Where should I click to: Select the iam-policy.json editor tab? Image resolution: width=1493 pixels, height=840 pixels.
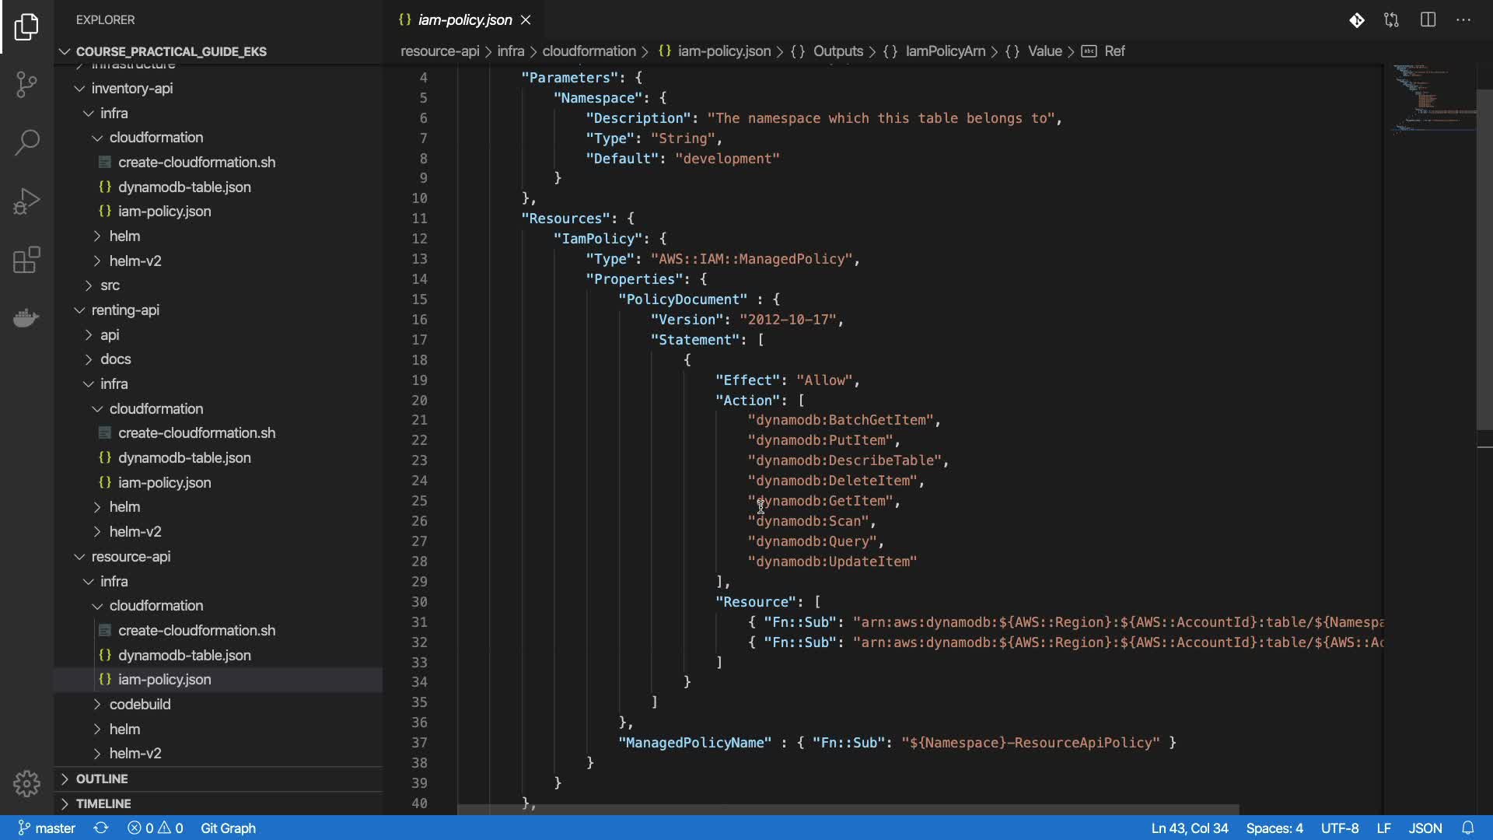[464, 20]
